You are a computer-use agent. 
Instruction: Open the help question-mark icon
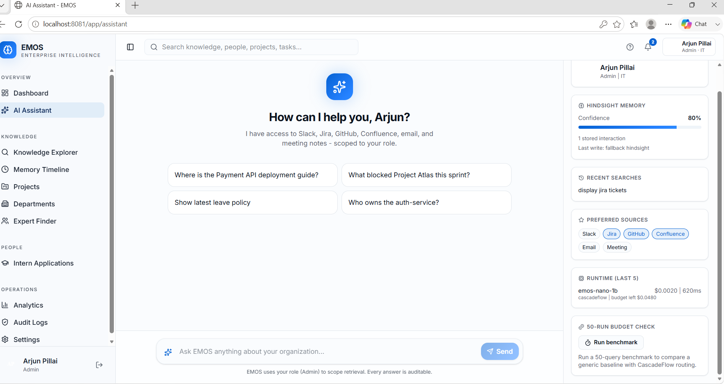pyautogui.click(x=630, y=47)
